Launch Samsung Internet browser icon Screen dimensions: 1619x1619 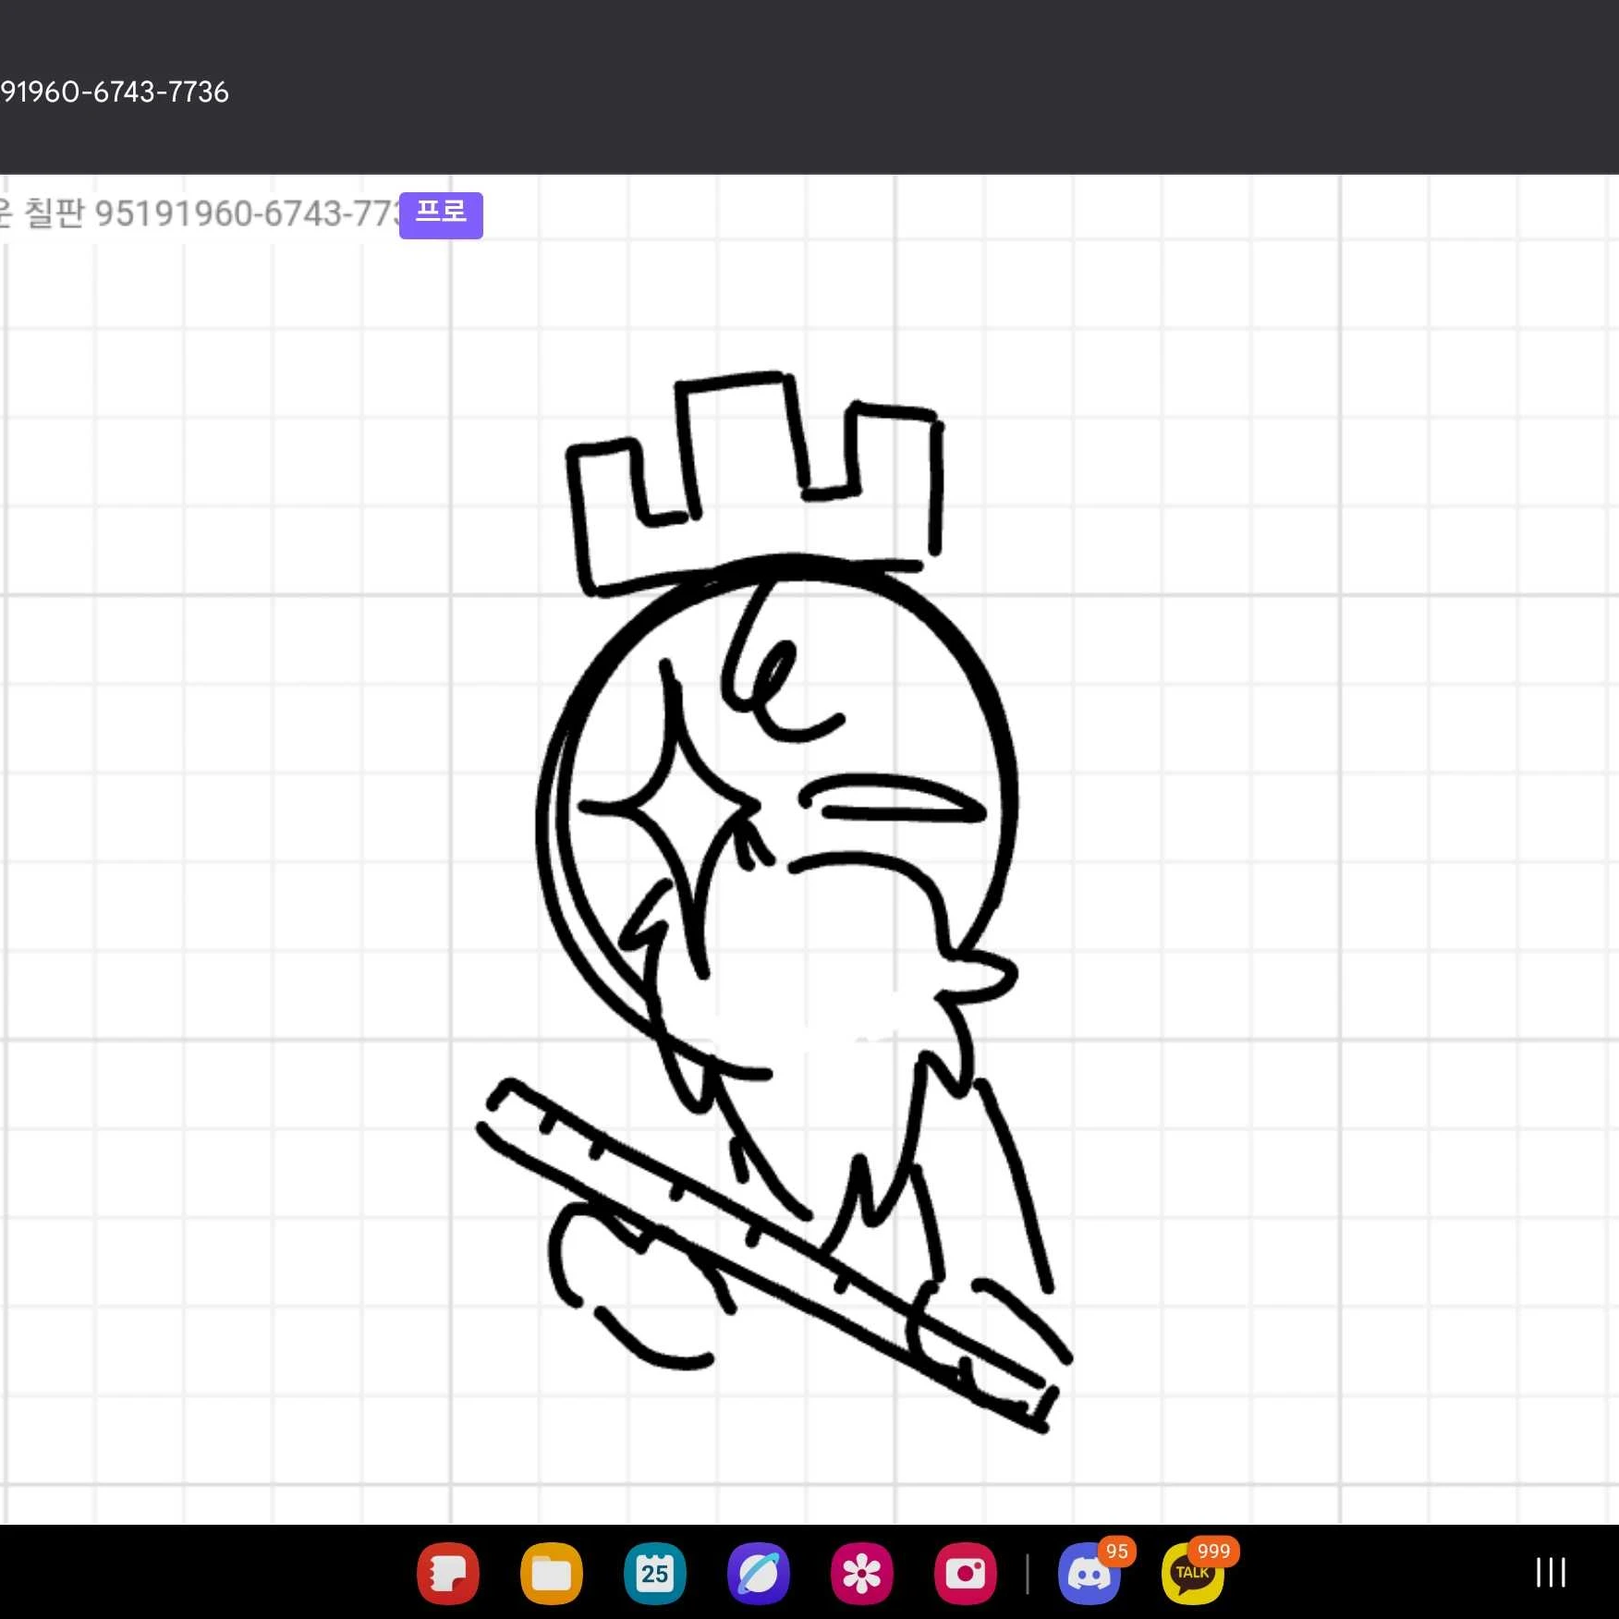pyautogui.click(x=759, y=1574)
